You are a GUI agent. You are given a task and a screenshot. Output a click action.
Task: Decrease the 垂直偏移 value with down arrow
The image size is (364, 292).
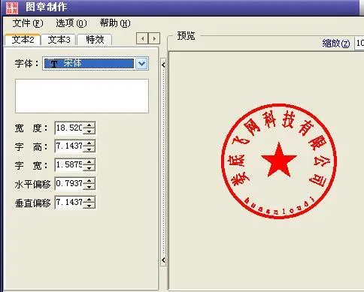[89, 206]
